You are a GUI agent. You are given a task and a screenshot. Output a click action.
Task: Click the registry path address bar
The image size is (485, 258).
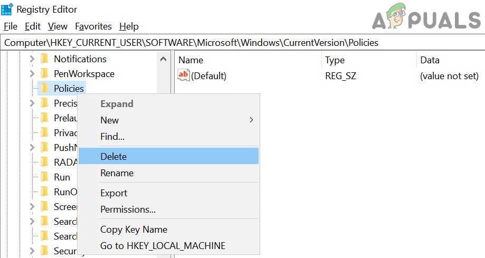tap(243, 43)
